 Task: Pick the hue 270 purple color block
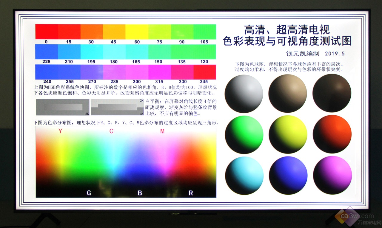point(92,72)
